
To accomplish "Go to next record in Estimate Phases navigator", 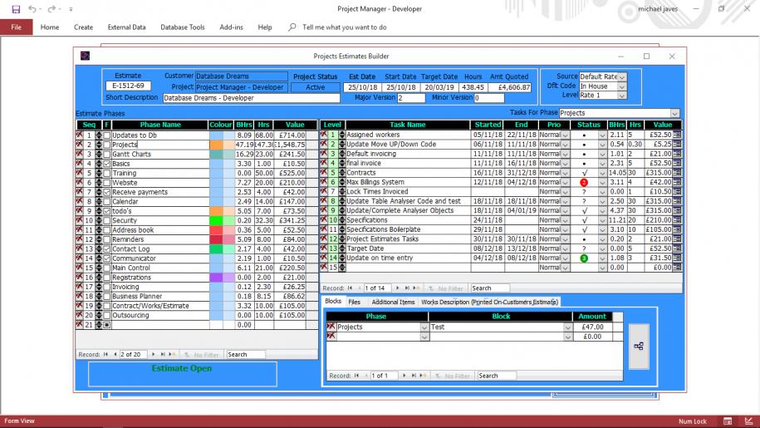I will (x=151, y=355).
